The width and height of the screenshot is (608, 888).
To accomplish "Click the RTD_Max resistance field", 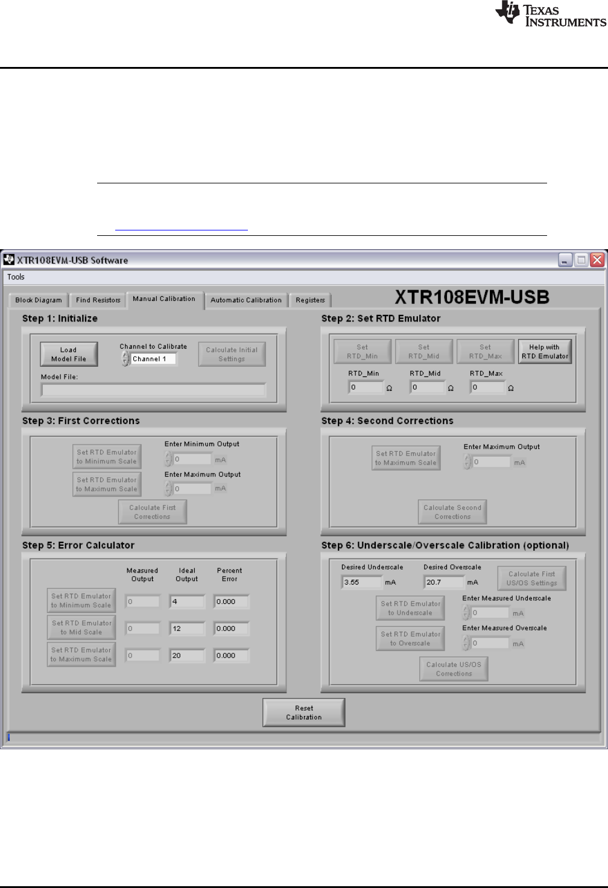I will [488, 387].
